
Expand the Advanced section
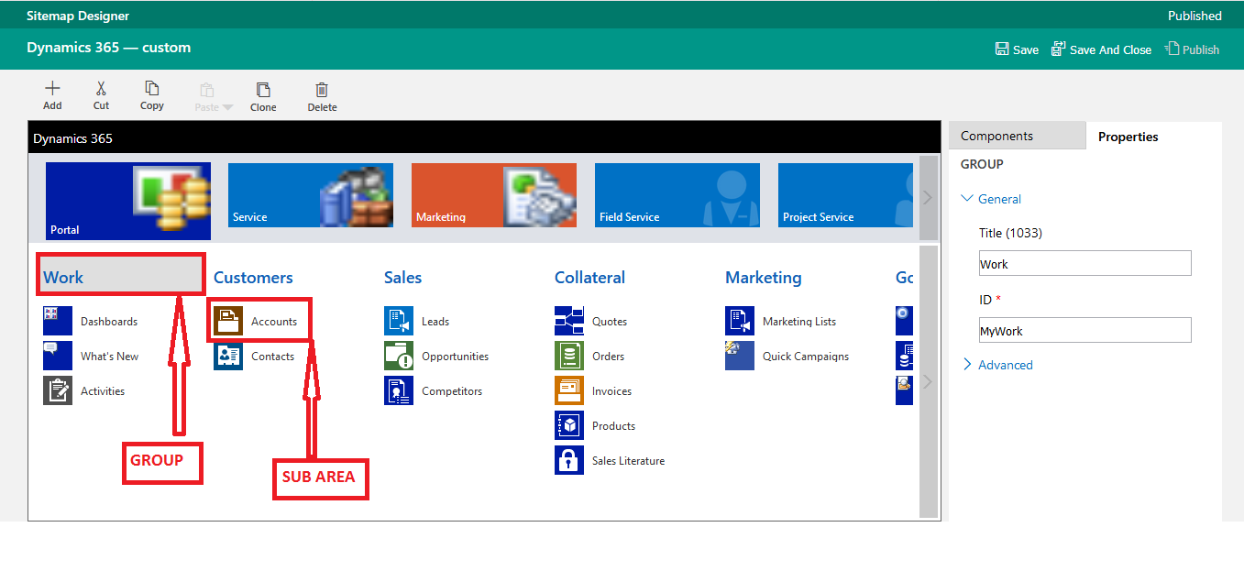pos(996,365)
